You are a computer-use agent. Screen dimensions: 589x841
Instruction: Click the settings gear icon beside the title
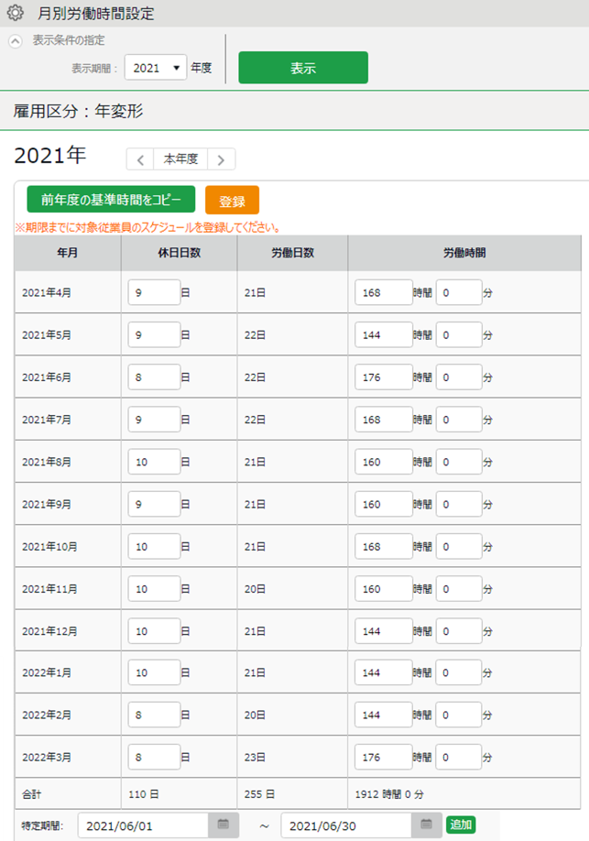[16, 14]
